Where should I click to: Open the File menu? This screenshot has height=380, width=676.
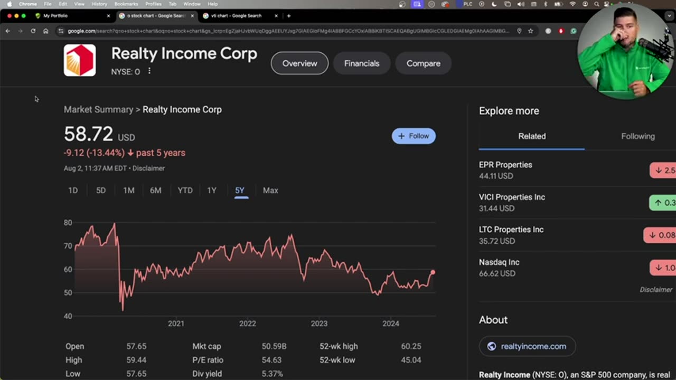point(48,4)
